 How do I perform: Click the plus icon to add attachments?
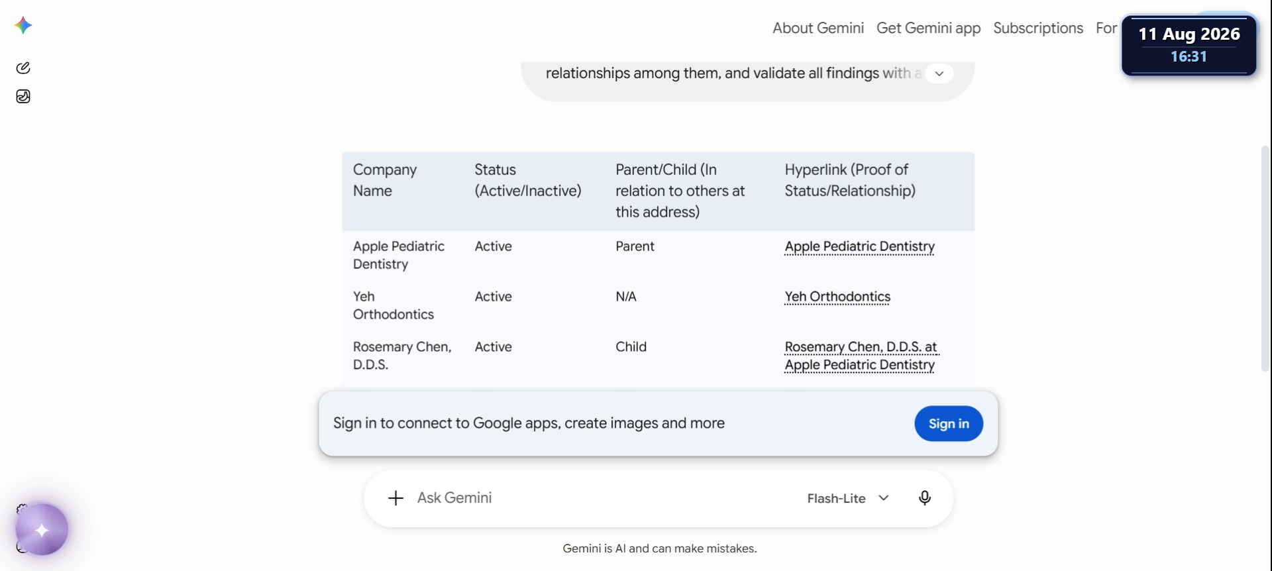coord(396,498)
